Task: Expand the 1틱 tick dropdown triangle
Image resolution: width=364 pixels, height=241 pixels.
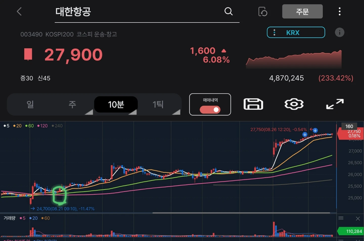Action: click(x=176, y=112)
